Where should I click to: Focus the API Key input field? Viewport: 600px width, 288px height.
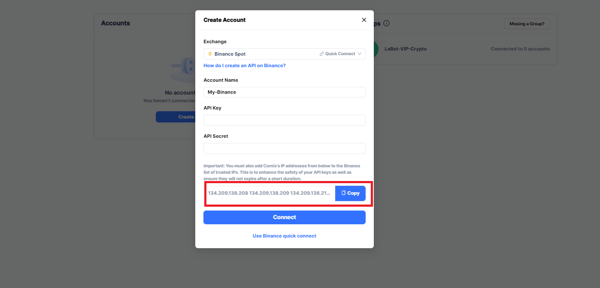(x=284, y=120)
